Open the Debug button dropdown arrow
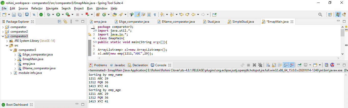 tap(53, 15)
